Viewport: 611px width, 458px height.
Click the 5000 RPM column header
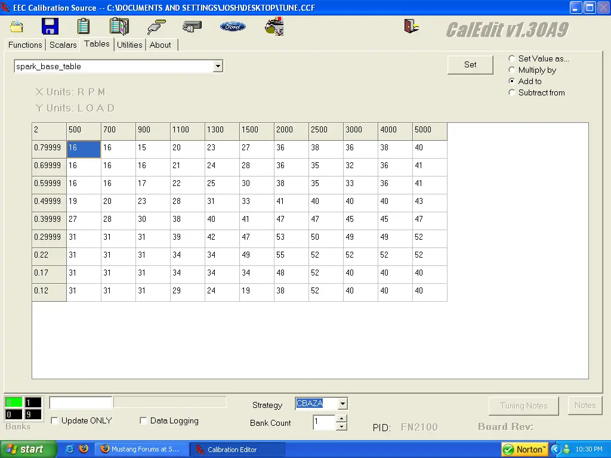[x=430, y=131]
